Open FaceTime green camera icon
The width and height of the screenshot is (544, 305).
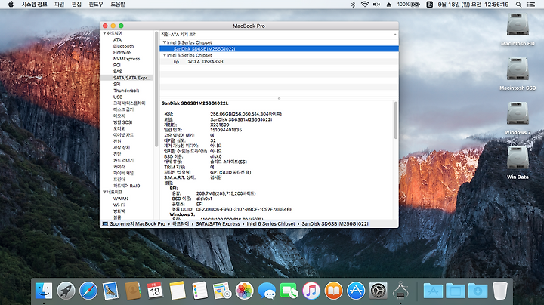click(289, 291)
